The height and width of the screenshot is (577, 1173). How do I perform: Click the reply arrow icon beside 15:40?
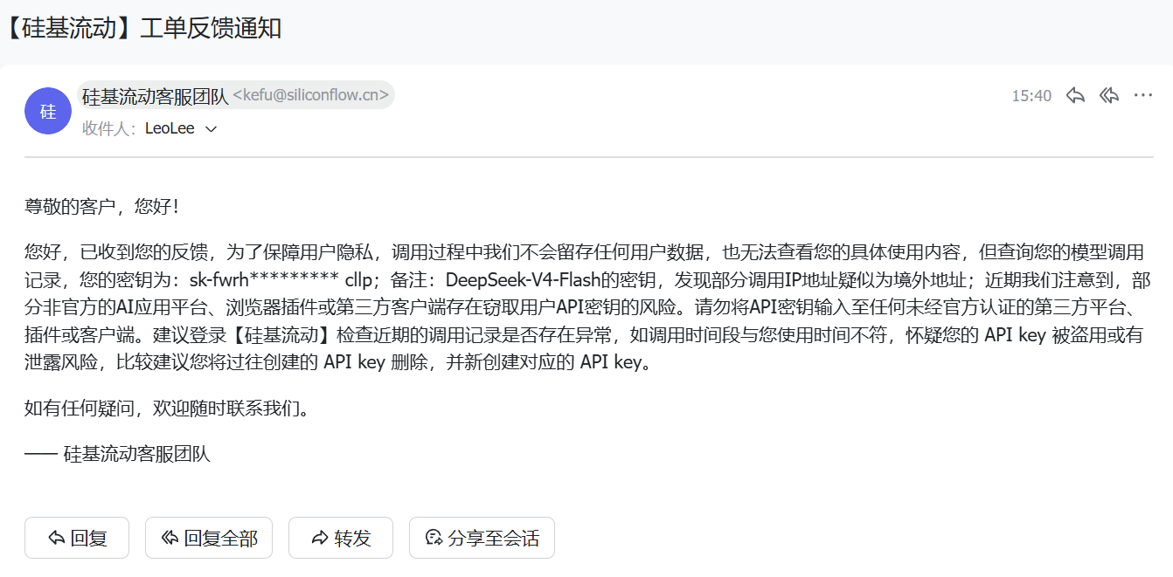[1075, 95]
